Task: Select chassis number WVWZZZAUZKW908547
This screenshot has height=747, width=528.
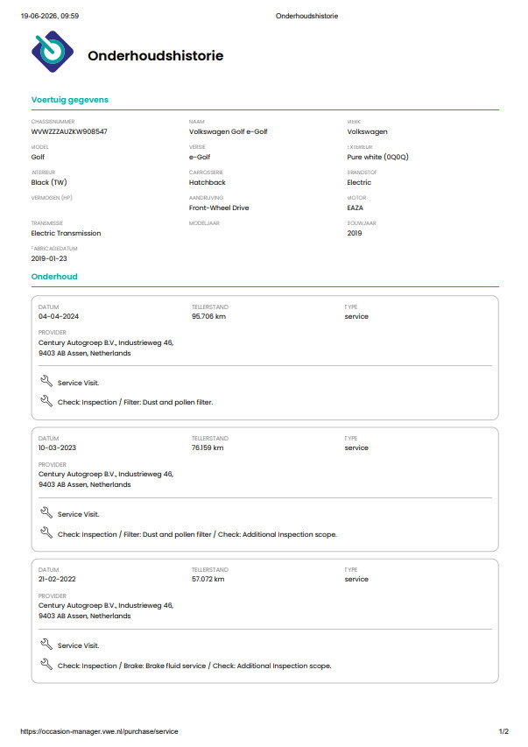Action: pyautogui.click(x=69, y=131)
